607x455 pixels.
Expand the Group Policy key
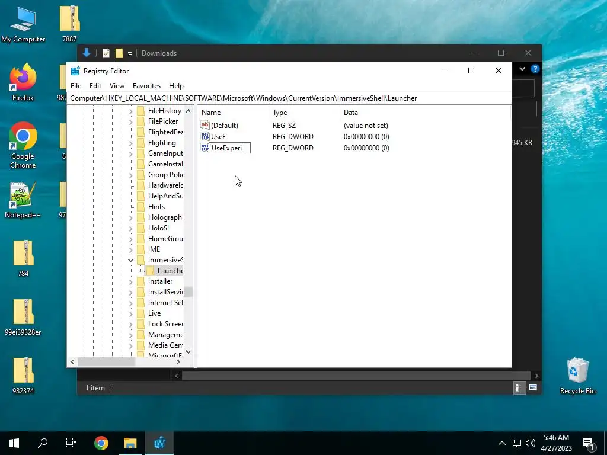(x=130, y=175)
